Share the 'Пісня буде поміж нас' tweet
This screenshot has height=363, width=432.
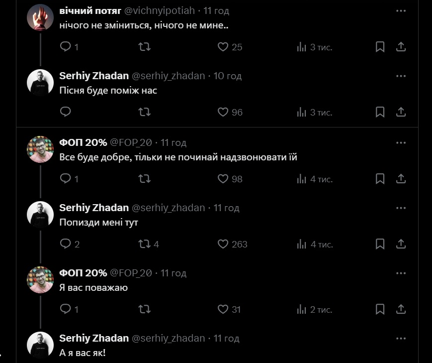click(x=401, y=112)
